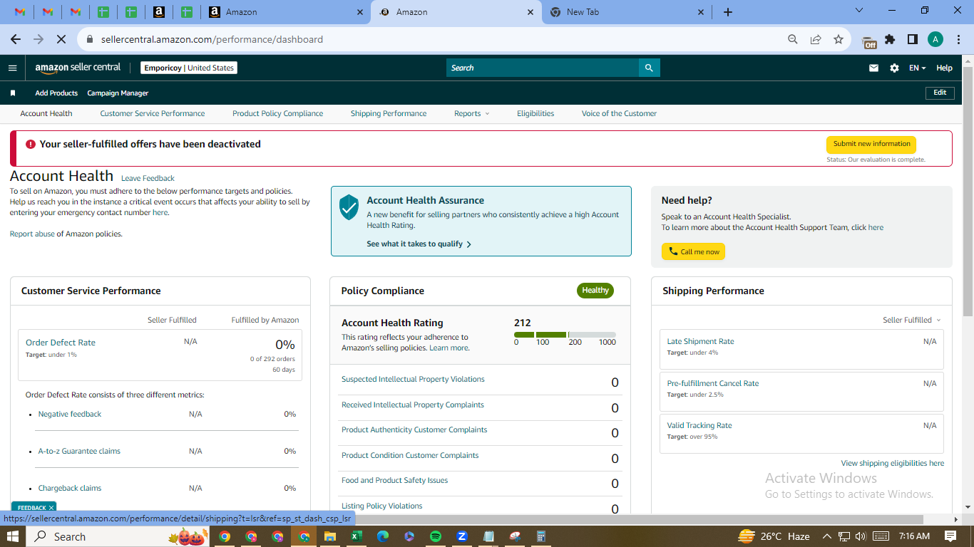Click the magnifier search button in Seller Central
The height and width of the screenshot is (547, 974).
pos(649,68)
